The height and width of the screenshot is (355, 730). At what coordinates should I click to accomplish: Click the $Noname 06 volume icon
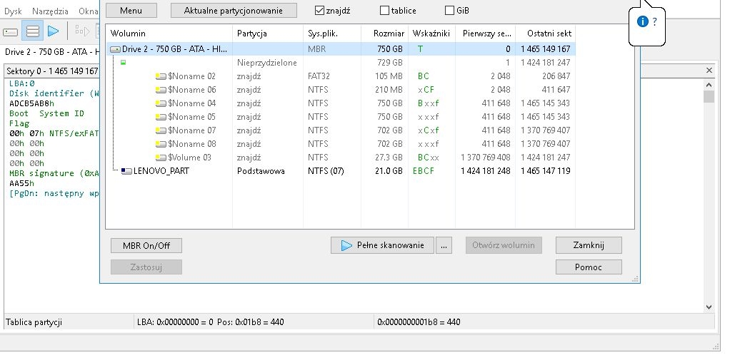coord(161,90)
